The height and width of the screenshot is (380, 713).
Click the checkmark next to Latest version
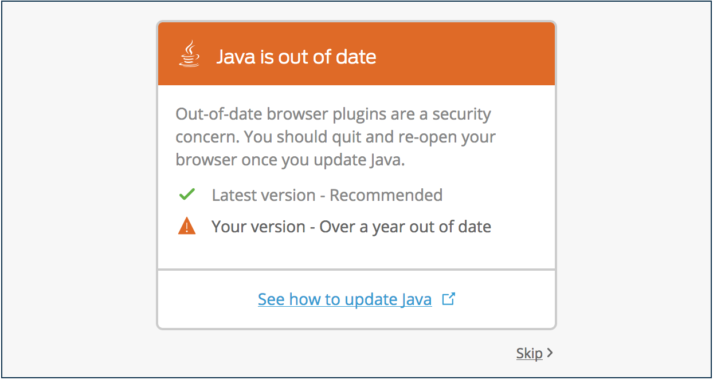pyautogui.click(x=187, y=194)
